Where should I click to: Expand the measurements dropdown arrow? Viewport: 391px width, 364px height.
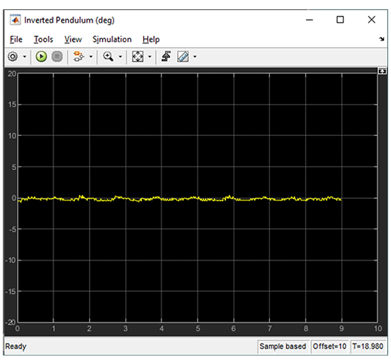195,57
